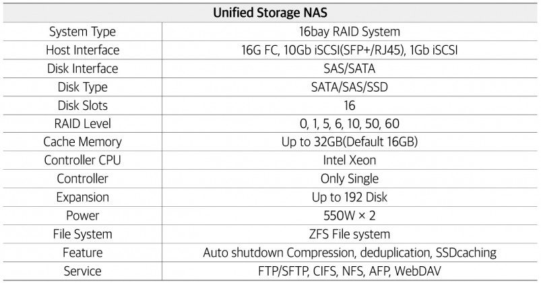This screenshot has height=283, width=541.
Task: Select the ZFS File system value
Action: pos(349,234)
